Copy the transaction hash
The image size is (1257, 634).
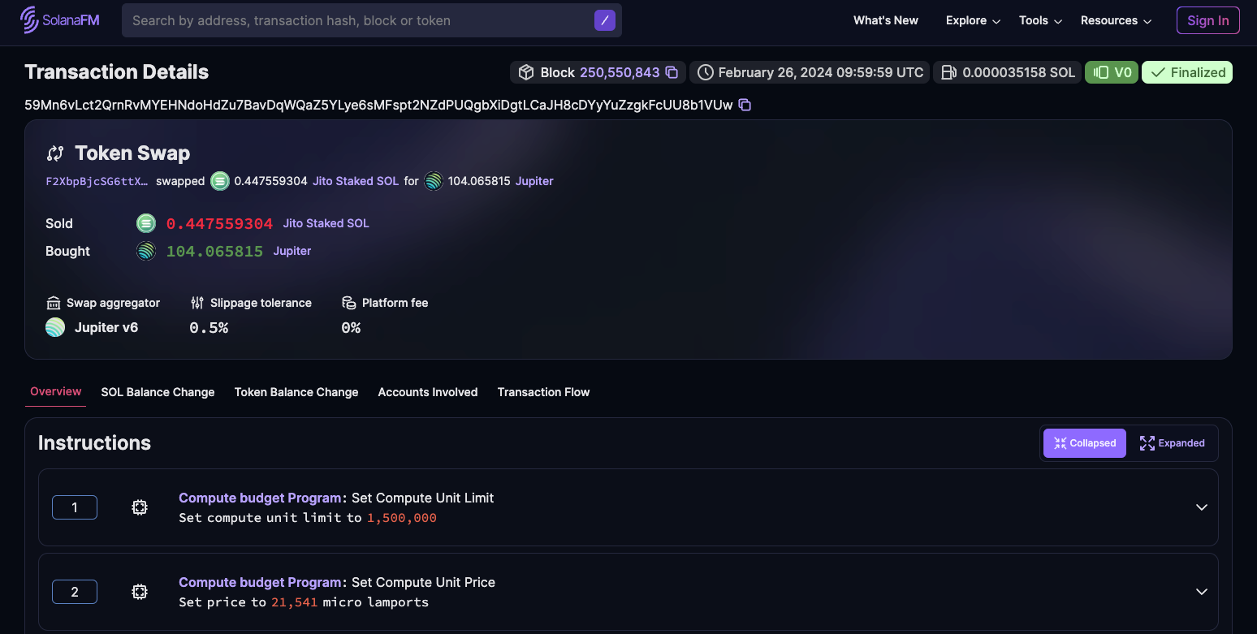[x=745, y=105]
